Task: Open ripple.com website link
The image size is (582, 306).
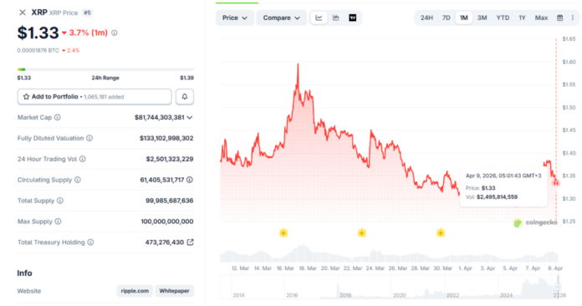Action: click(135, 291)
